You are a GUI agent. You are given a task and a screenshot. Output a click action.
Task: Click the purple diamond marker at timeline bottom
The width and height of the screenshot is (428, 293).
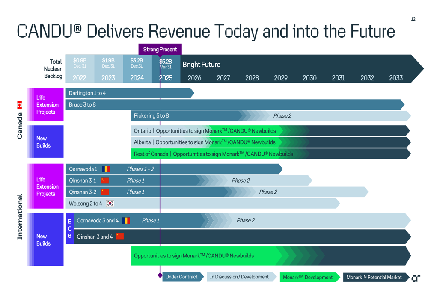(x=160, y=275)
